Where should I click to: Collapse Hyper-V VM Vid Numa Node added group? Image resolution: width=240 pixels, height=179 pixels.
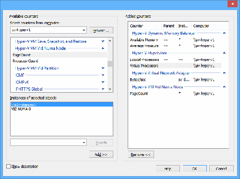tap(224, 87)
